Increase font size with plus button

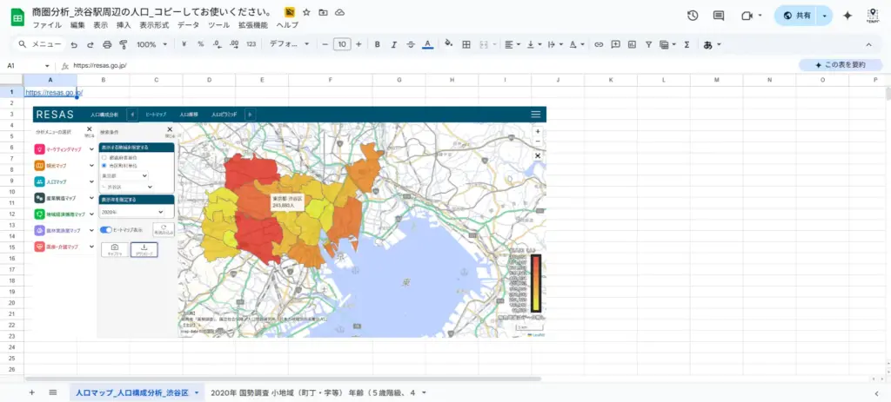(358, 44)
